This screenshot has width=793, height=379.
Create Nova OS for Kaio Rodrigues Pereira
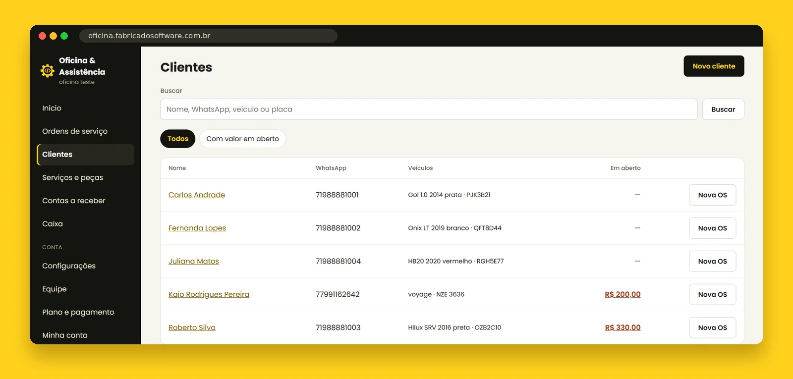coord(712,294)
